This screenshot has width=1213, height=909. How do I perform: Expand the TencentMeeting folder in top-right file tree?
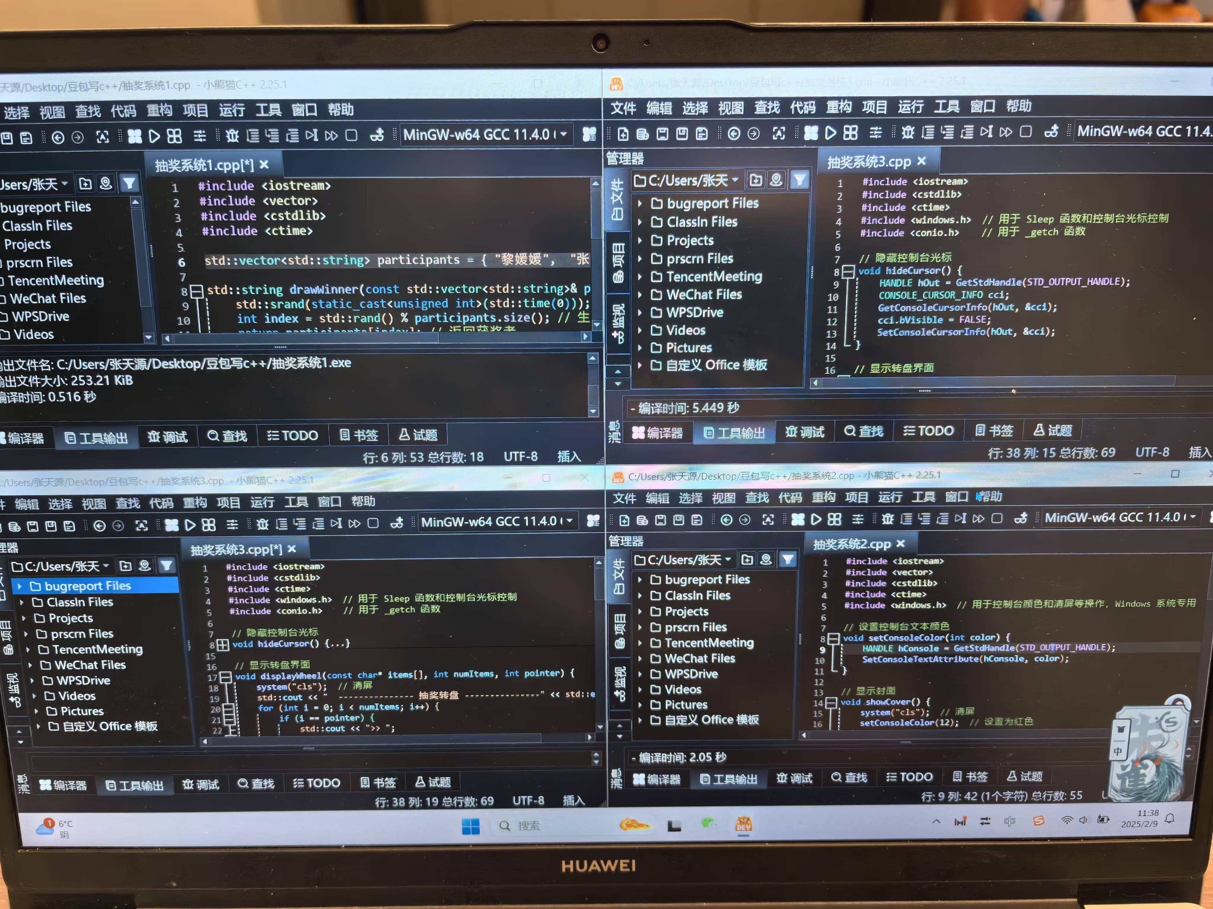(640, 277)
